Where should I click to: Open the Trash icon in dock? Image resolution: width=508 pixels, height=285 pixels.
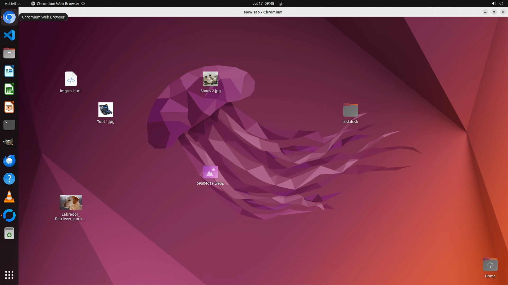click(9, 234)
